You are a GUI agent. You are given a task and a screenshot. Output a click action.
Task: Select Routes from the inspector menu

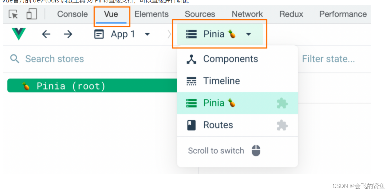tap(218, 125)
